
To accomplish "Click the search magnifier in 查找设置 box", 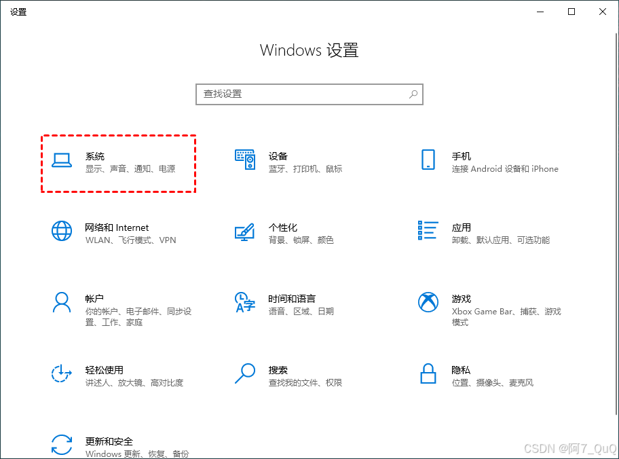I will click(x=413, y=94).
